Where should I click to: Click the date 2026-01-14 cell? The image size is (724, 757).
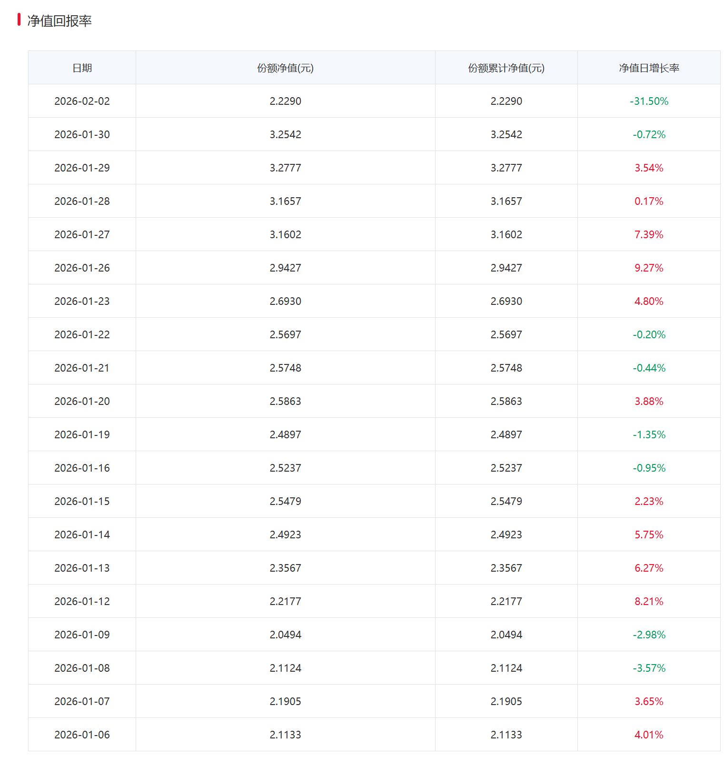click(x=82, y=535)
